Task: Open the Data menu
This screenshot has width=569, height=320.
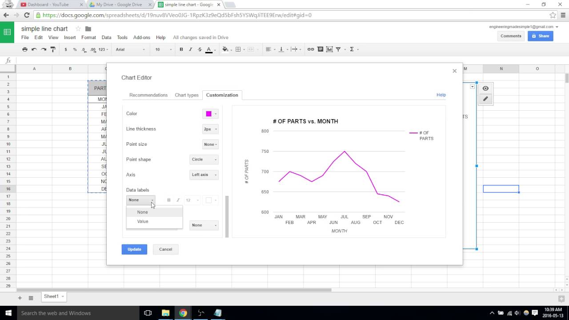Action: [x=106, y=37]
